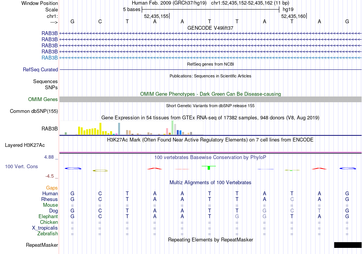
Task: Select the Mouse alignment row label
Action: click(50, 205)
